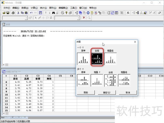Show the session folder icon

pyautogui.click(x=76, y=13)
